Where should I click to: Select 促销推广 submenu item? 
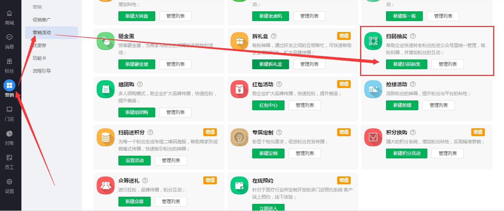pos(42,20)
